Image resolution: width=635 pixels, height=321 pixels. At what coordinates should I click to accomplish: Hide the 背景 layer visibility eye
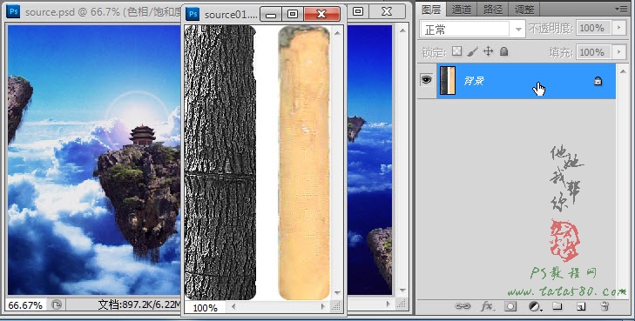(427, 80)
